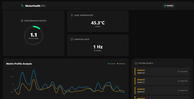Click the SYSTEM ALERTS heading
The height and width of the screenshot is (99, 194).
[145, 63]
